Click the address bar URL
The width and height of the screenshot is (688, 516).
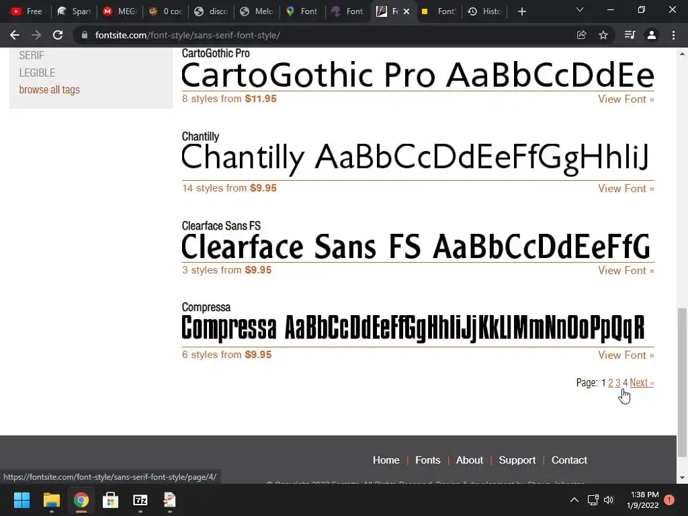coord(187,35)
